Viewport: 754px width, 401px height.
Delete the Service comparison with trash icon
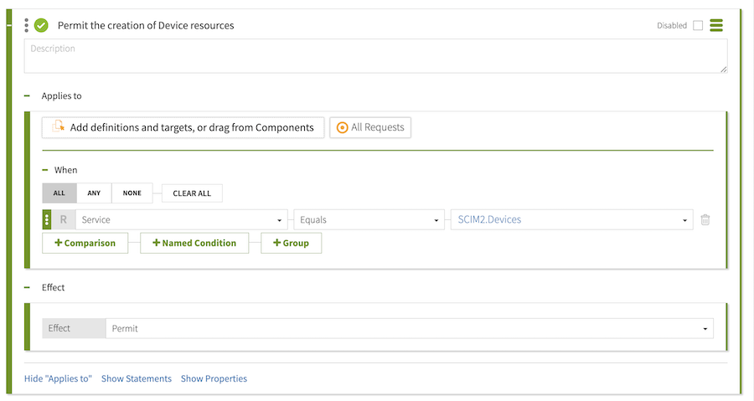pyautogui.click(x=705, y=220)
